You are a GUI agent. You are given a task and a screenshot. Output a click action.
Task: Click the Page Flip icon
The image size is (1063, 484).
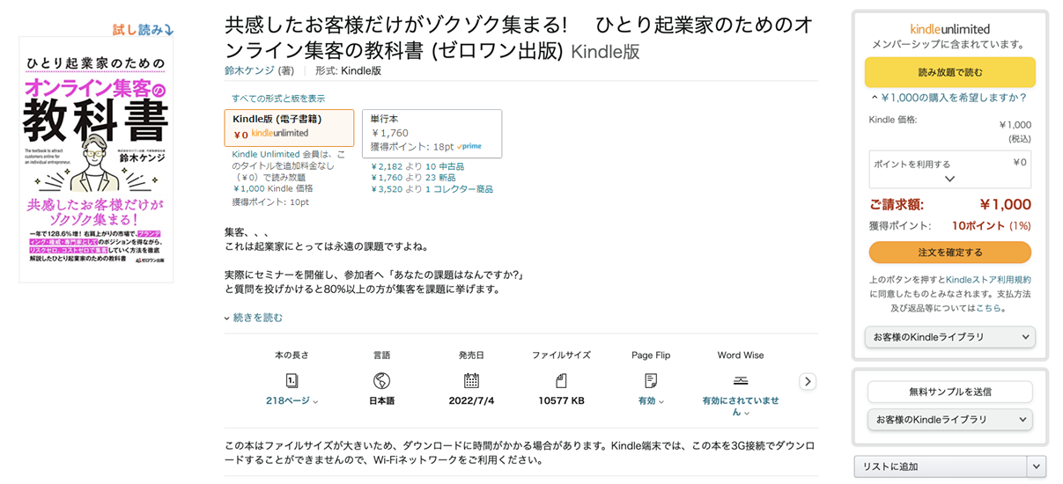651,381
